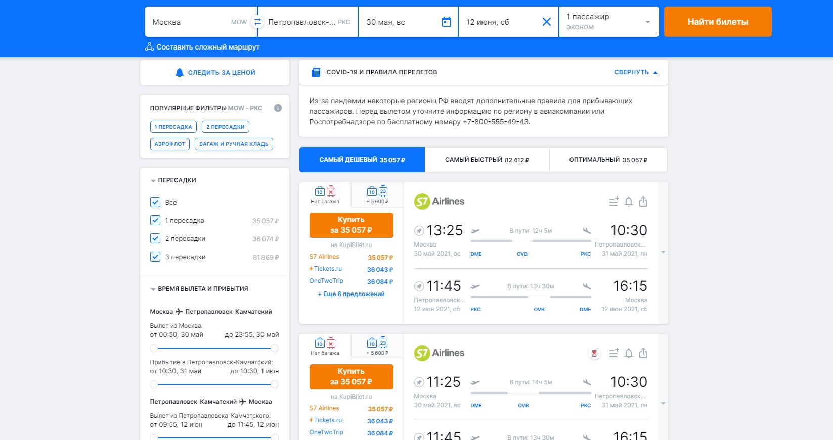Click Следить за ценой to track price

point(215,73)
